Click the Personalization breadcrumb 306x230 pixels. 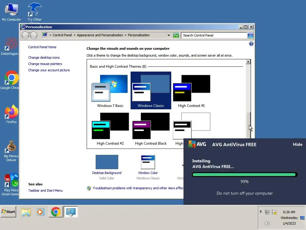pos(139,35)
